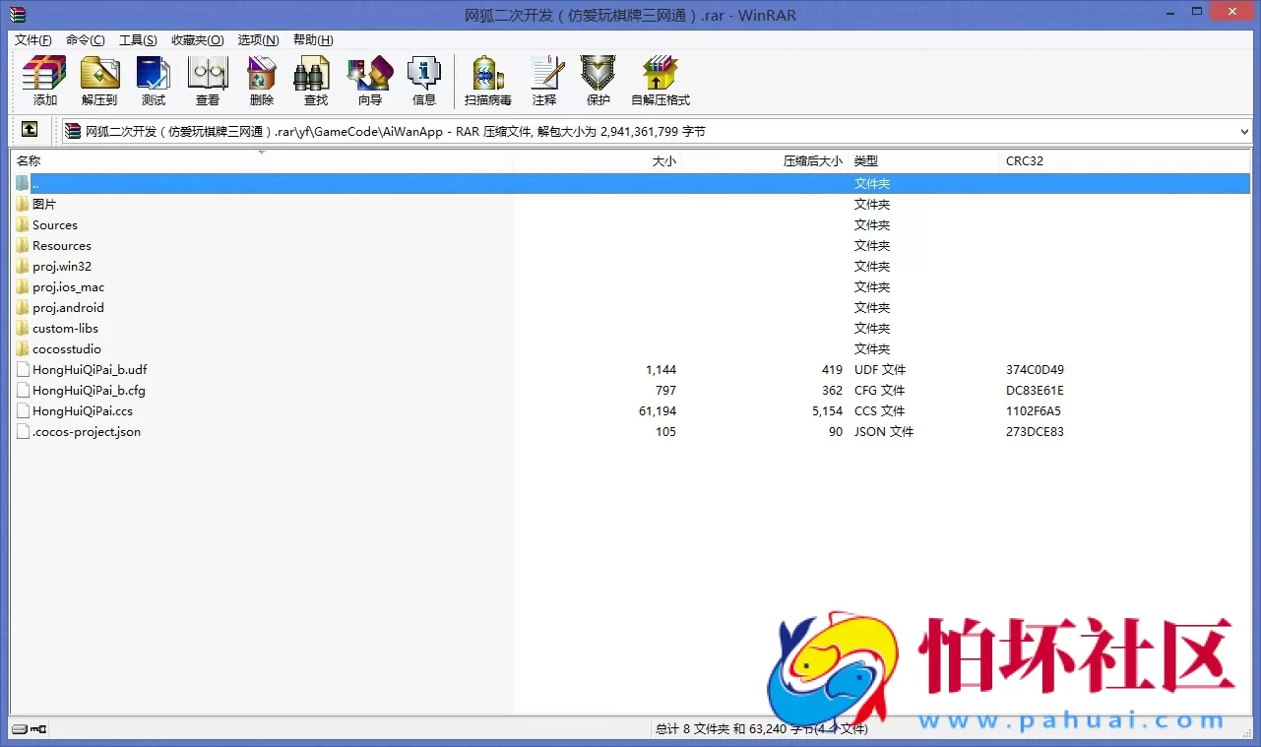
Task: Click the 删除 (Delete) toolbar icon
Action: [260, 79]
